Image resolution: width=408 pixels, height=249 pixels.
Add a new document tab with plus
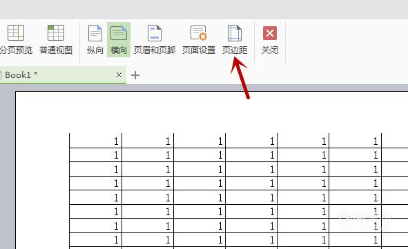[x=135, y=75]
